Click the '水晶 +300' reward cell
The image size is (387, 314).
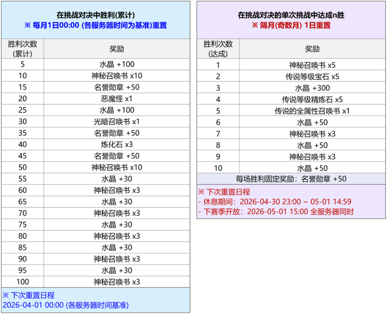tap(312, 88)
